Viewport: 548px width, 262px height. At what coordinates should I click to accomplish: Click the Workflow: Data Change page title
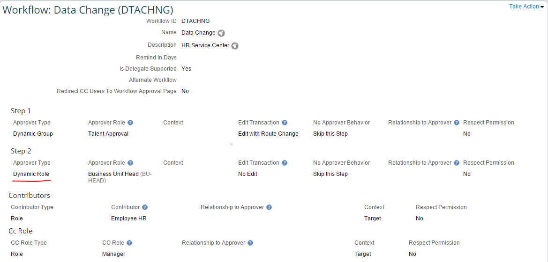click(x=88, y=10)
